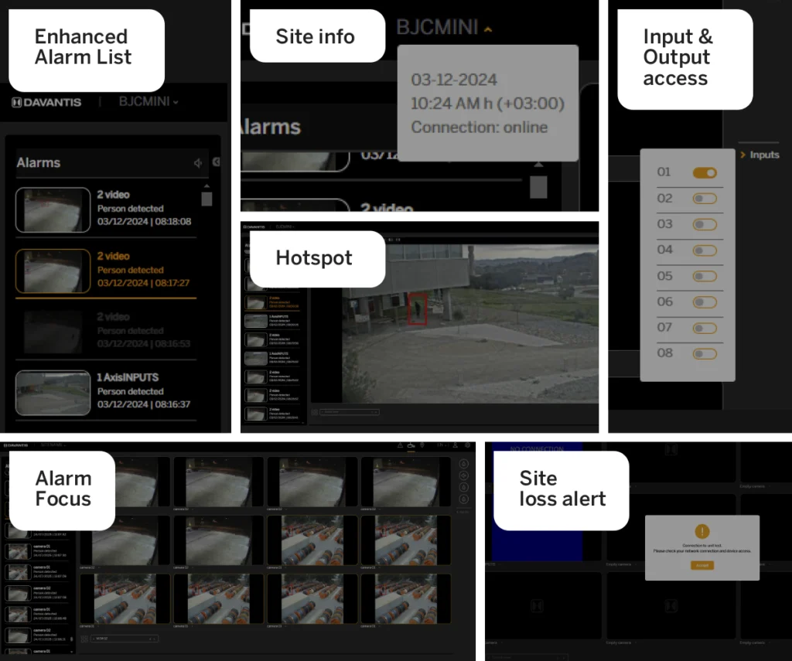
Task: Click the first round control icon beside camera grid
Action: pyautogui.click(x=463, y=464)
